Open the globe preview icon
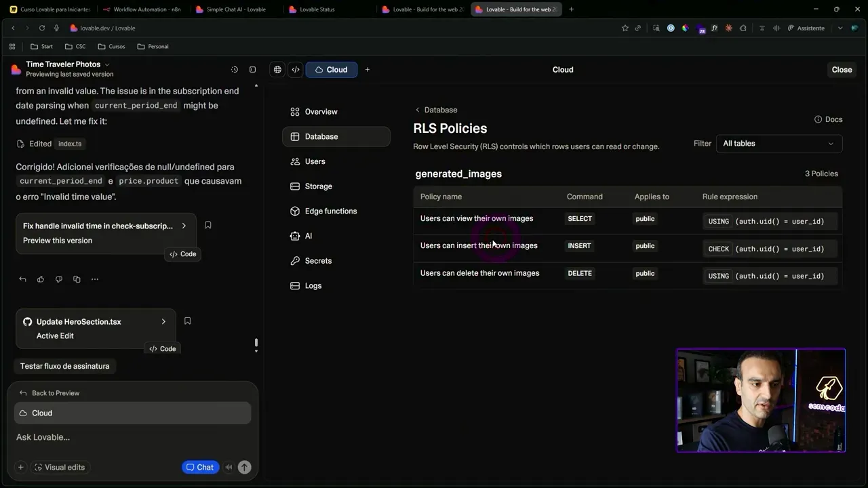Viewport: 868px width, 488px height. coord(277,70)
